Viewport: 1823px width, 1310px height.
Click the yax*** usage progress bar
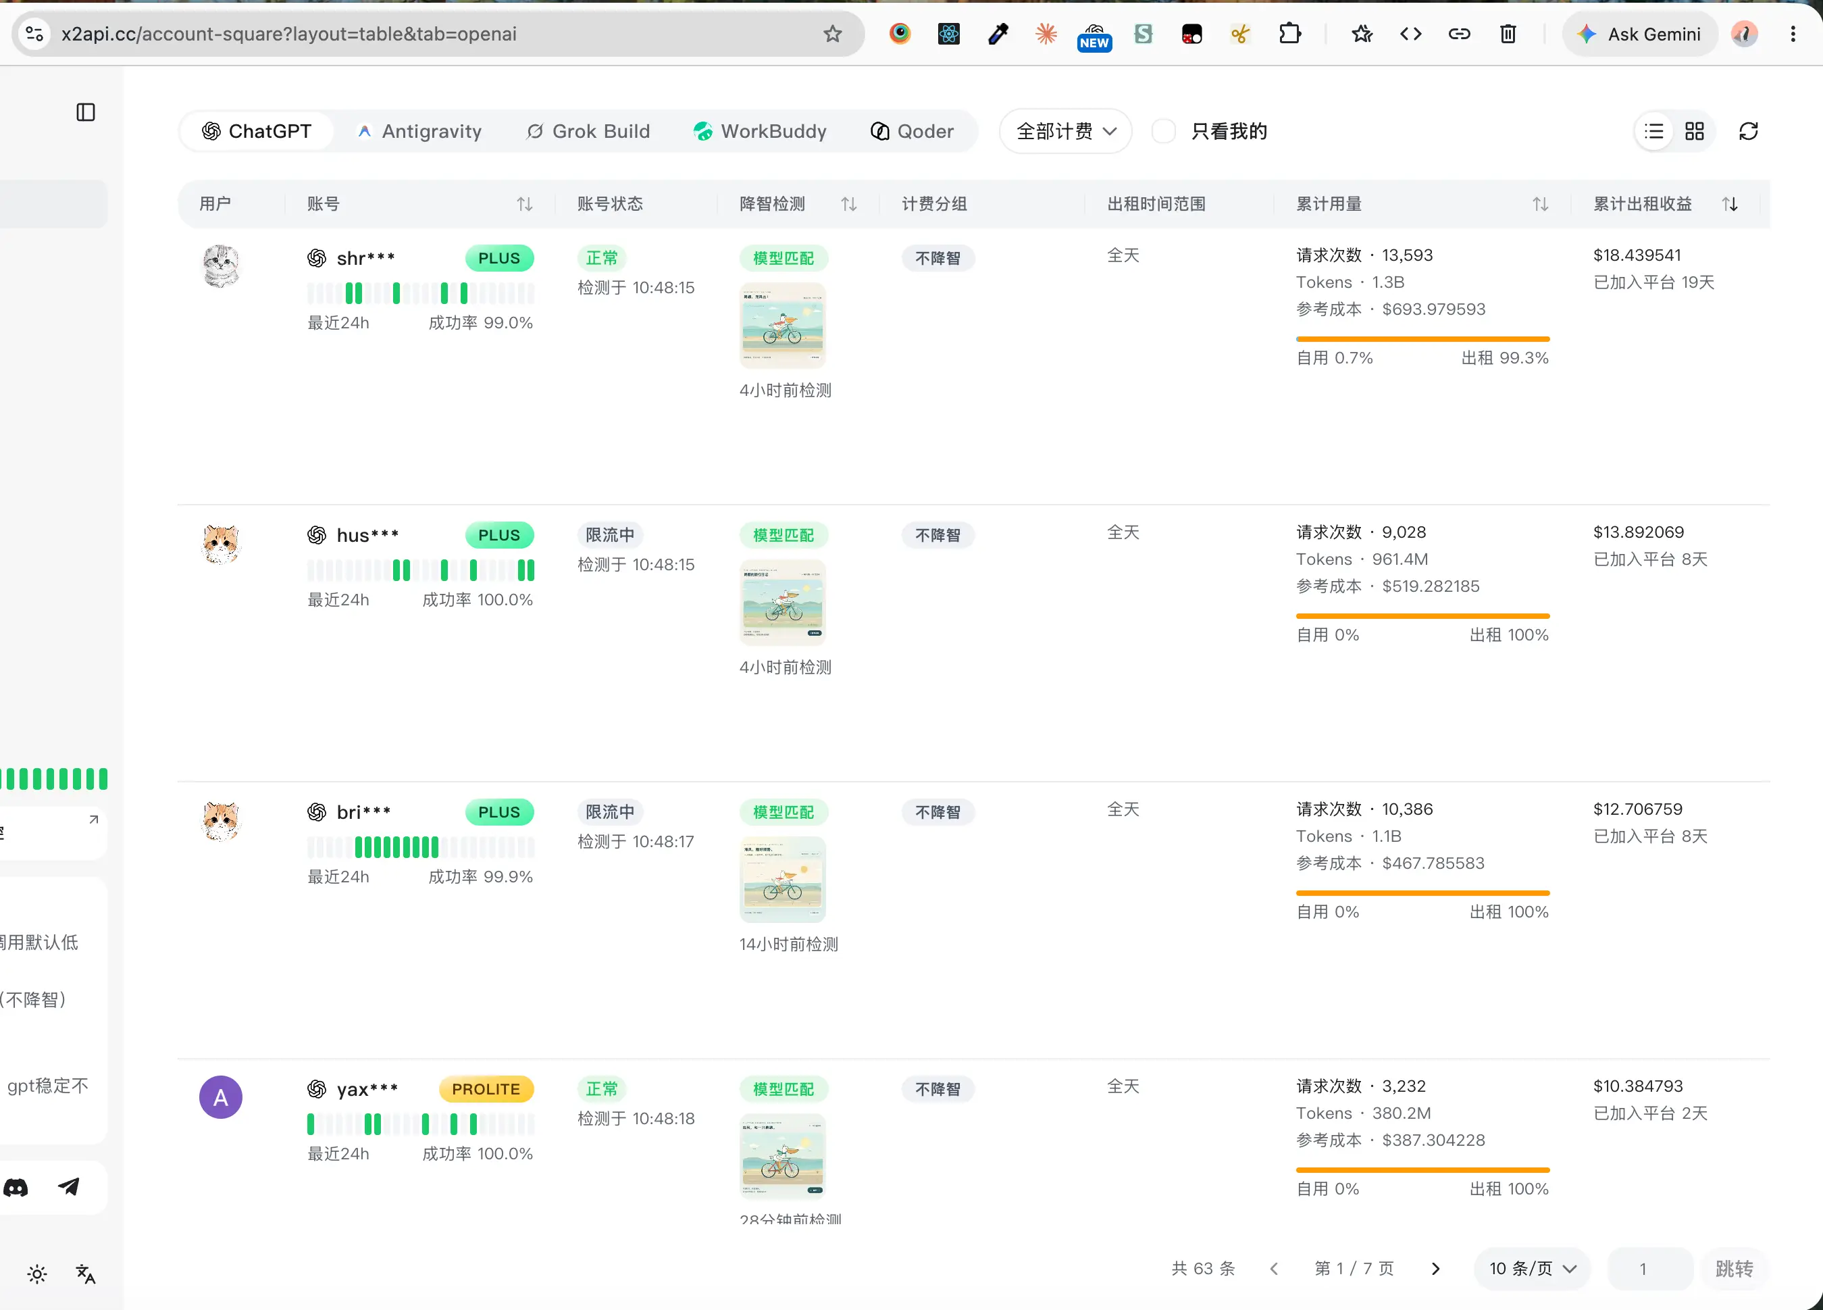click(x=1422, y=1170)
